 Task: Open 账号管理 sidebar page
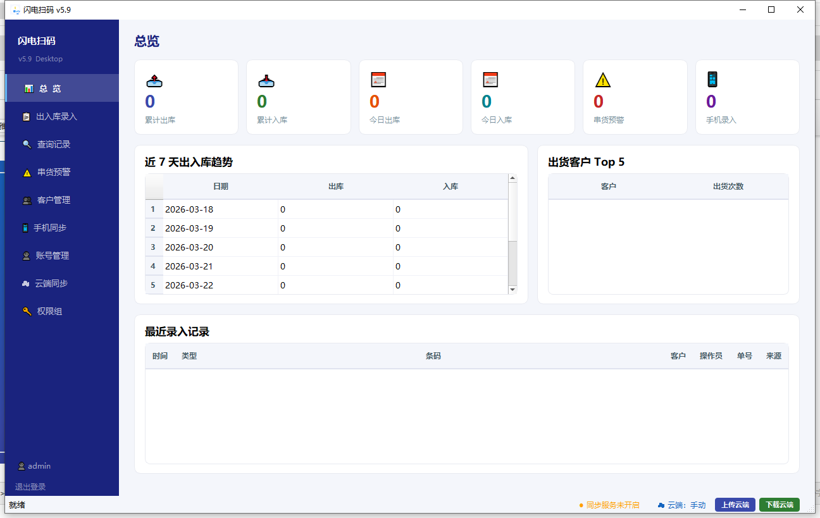(52, 256)
